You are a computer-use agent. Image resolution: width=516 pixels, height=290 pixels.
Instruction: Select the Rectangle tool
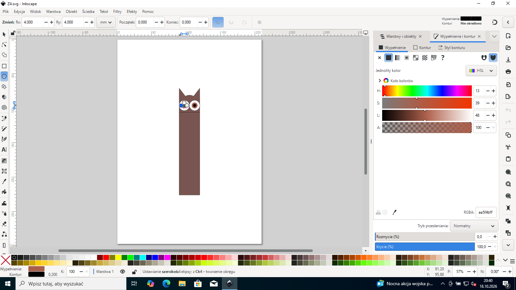click(4, 66)
